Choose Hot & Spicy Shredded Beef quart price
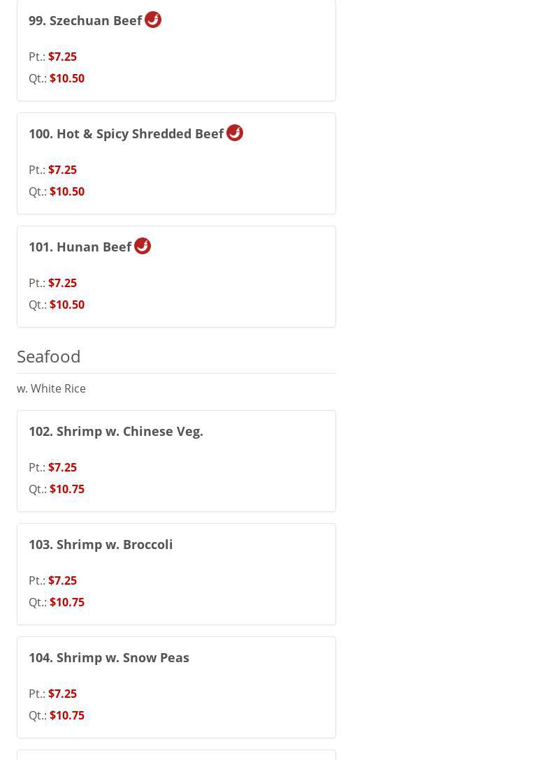This screenshot has width=538, height=760. tap(67, 191)
